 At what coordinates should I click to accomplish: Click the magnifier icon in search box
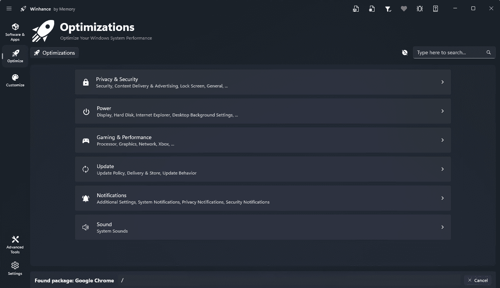[x=489, y=53]
